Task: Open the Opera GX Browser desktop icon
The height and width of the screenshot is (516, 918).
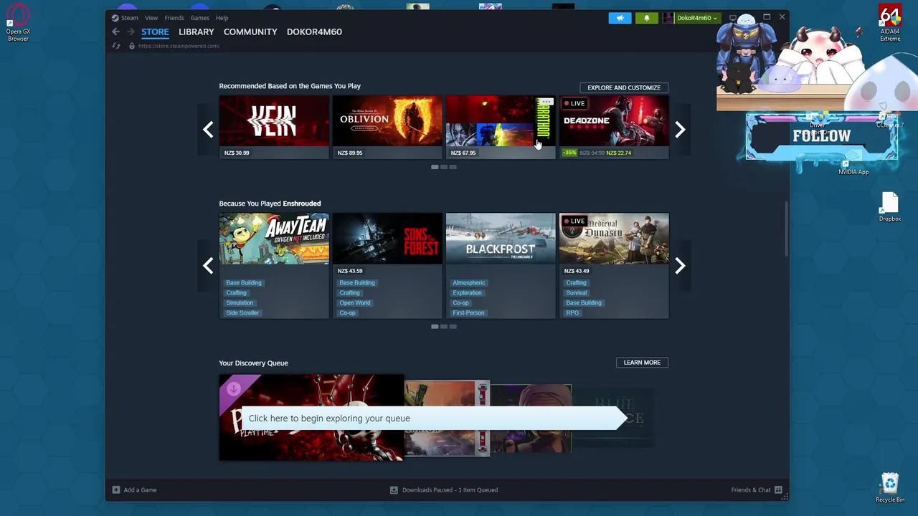Action: point(18,21)
